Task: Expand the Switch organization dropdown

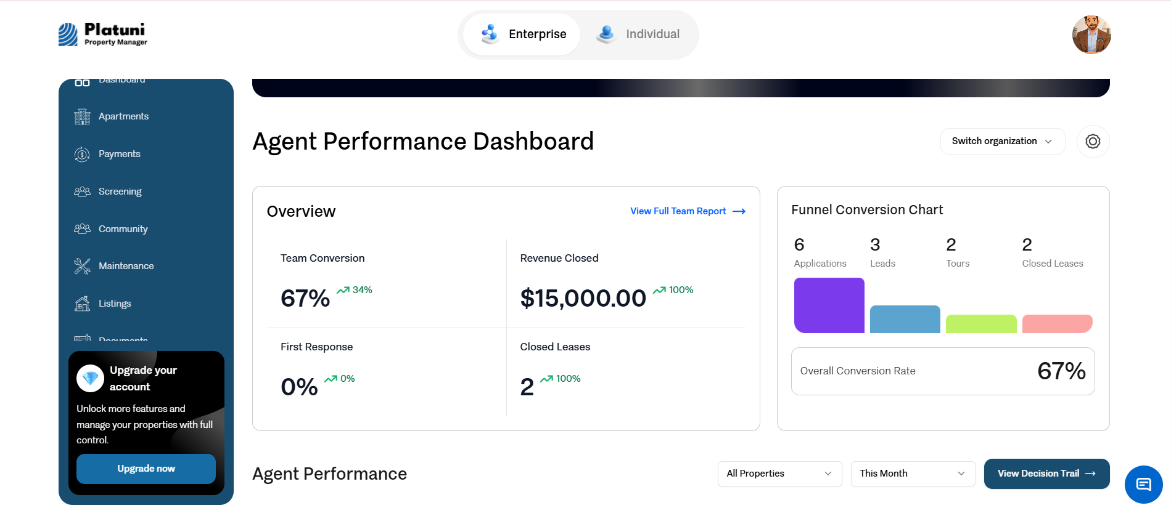Action: point(1002,141)
